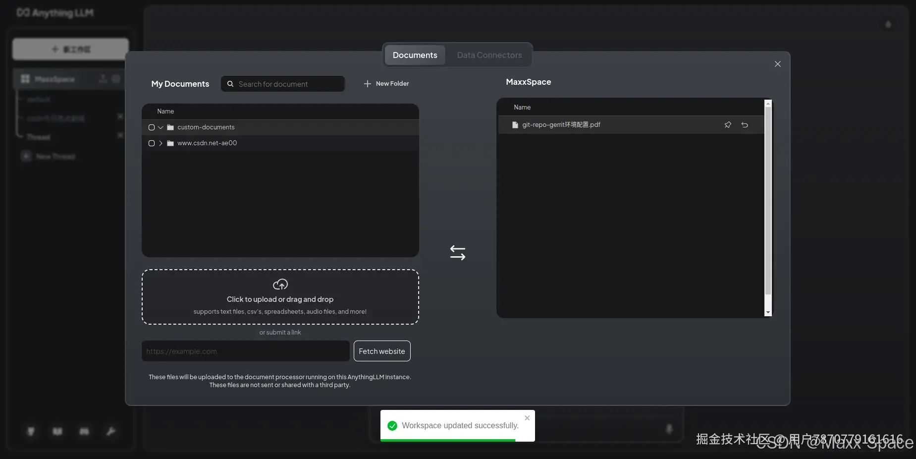Image resolution: width=916 pixels, height=459 pixels.
Task: Focus the Search for document field
Action: pyautogui.click(x=283, y=84)
